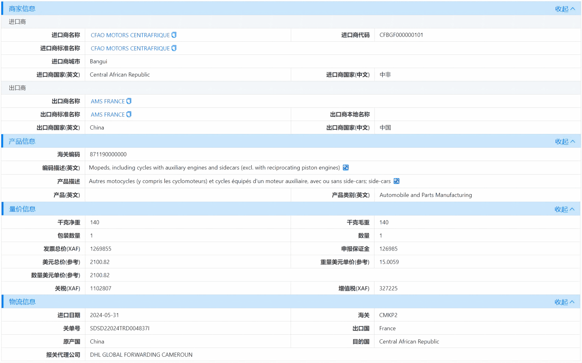Click declaration number SDSD22024TRD004837I
This screenshot has height=363, width=582.
point(120,328)
